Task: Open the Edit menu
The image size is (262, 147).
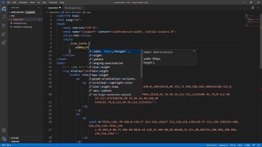Action: (x=14, y=2)
